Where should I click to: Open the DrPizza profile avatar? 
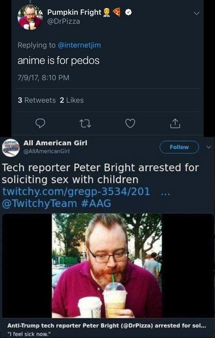30,17
